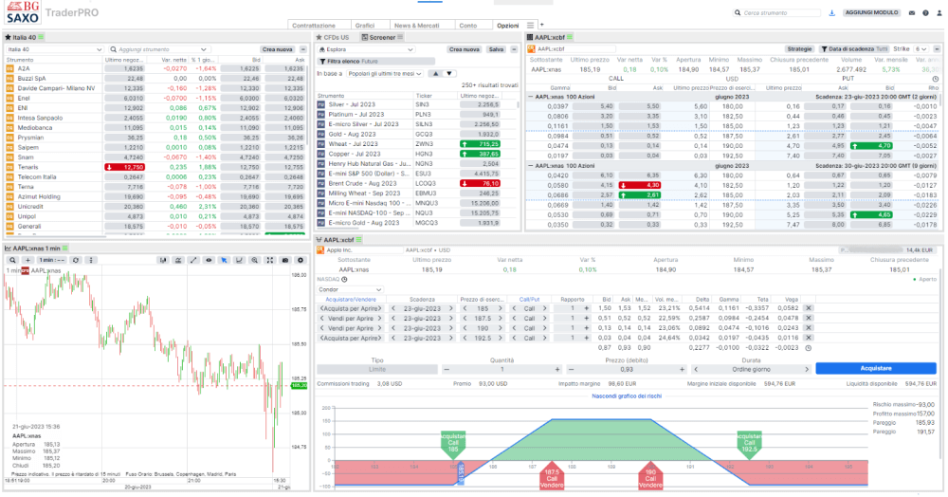Image resolution: width=948 pixels, height=497 pixels.
Task: Click the chart search magnifier icon
Action: tap(12, 260)
